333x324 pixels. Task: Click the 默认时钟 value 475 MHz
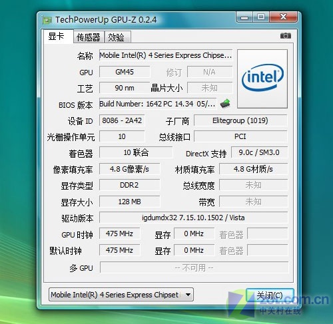coord(119,250)
